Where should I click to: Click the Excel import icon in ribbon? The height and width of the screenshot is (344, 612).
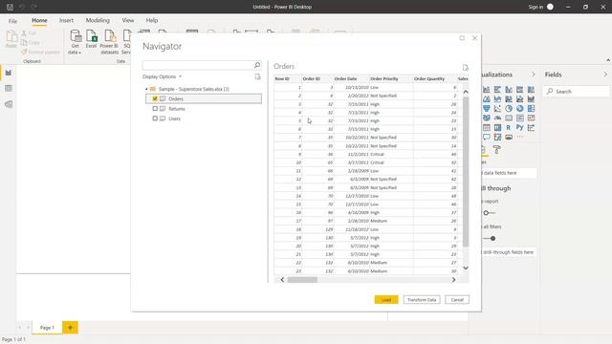click(x=92, y=36)
